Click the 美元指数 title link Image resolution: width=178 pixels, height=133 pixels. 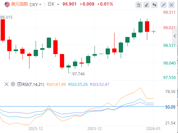click(x=20, y=4)
